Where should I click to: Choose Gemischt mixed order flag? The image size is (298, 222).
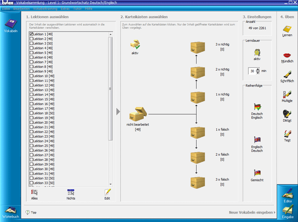pos(258,173)
